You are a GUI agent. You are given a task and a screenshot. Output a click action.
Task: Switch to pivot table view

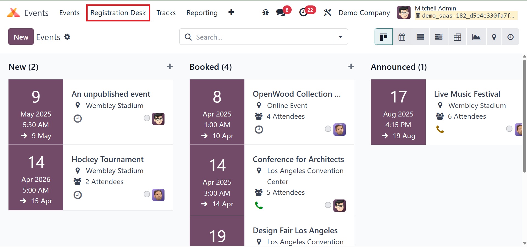[457, 37]
